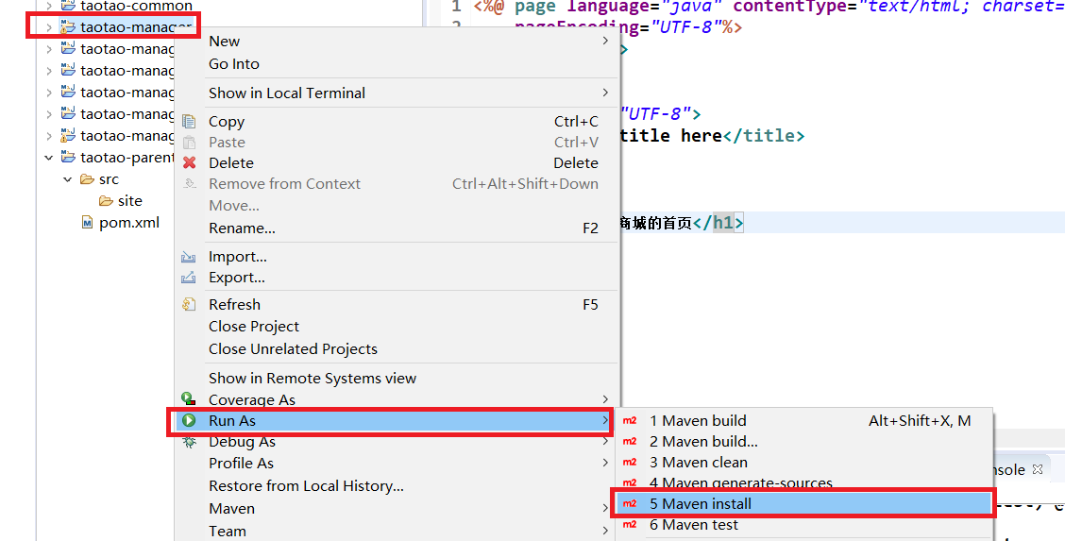
Task: Open the Profile As submenu arrow
Action: coord(605,463)
